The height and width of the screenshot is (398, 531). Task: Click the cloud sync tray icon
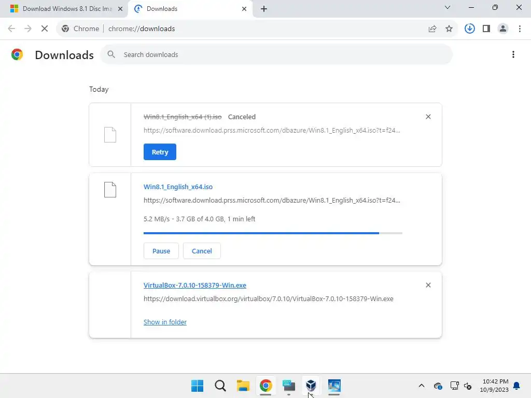coord(438,386)
